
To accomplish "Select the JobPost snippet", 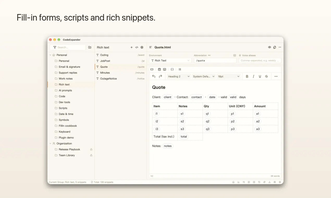I will [x=121, y=61].
